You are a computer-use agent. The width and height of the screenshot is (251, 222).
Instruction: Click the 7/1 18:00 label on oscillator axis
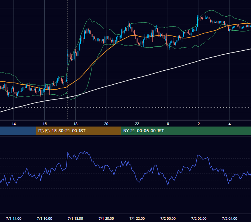pyautogui.click(x=75, y=219)
